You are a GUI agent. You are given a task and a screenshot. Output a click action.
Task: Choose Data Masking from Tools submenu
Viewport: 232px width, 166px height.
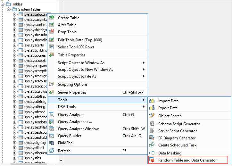[170, 153]
